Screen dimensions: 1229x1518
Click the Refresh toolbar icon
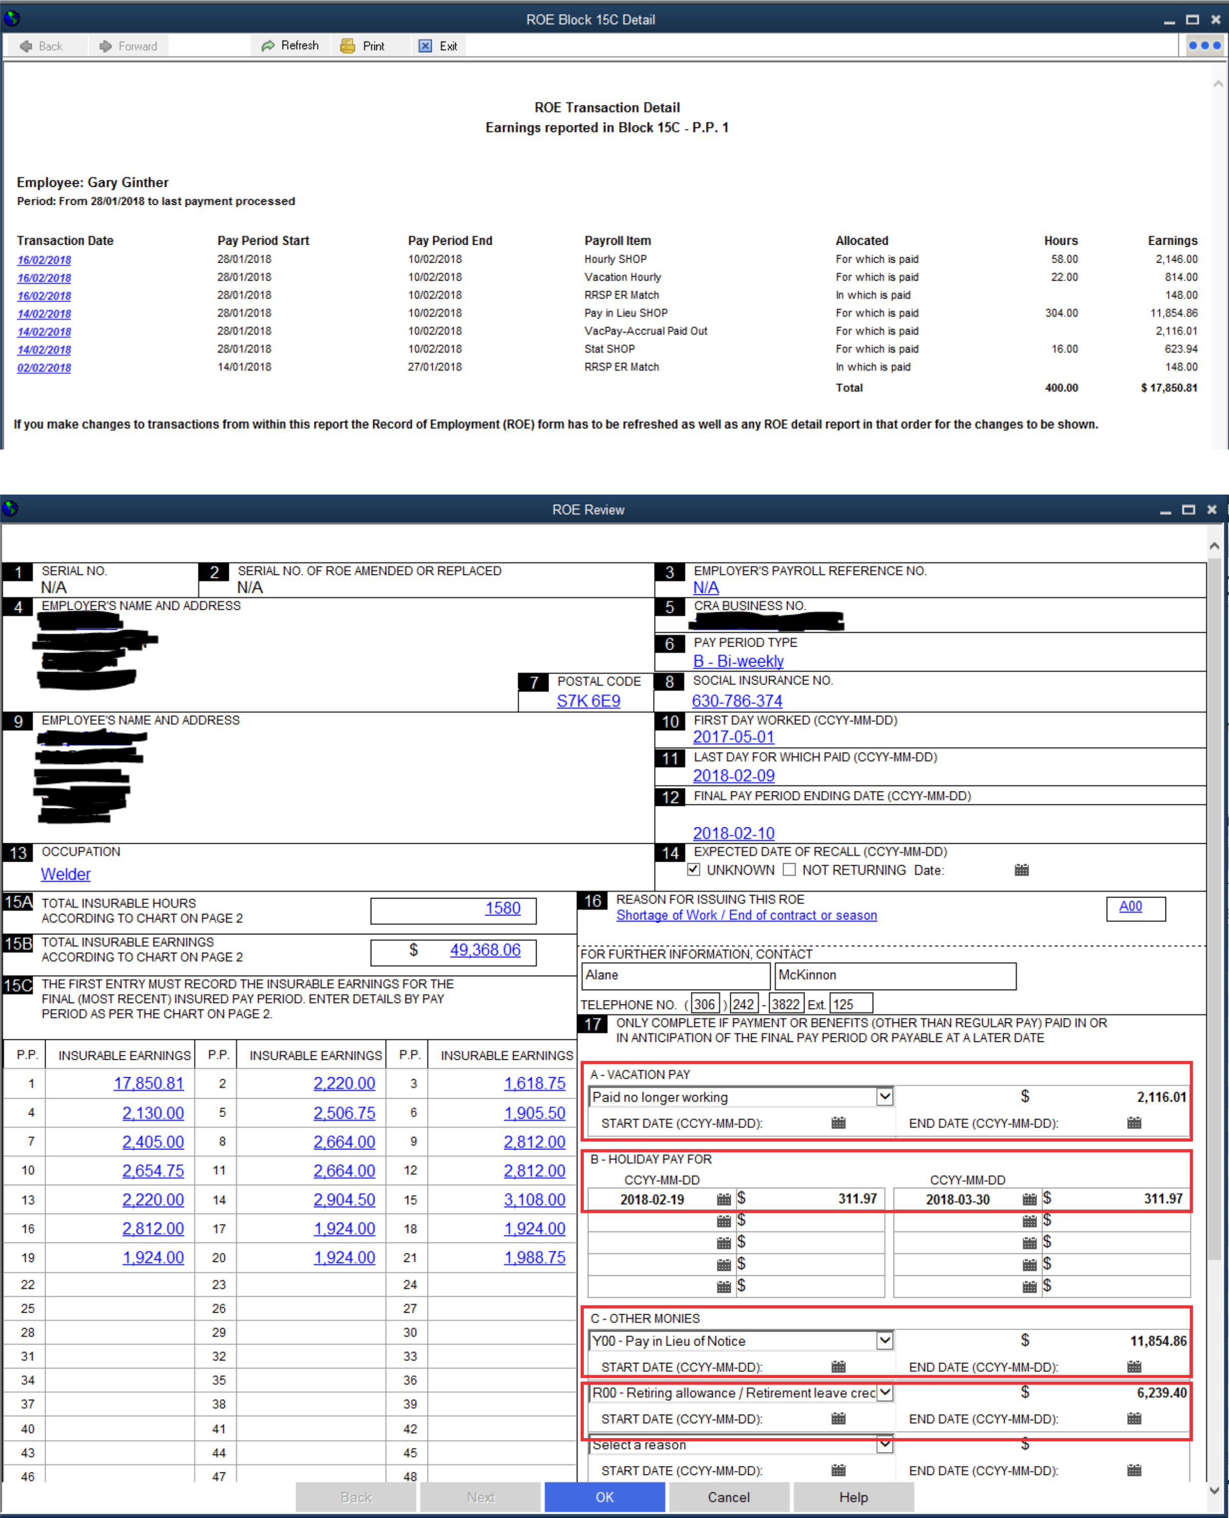point(268,46)
